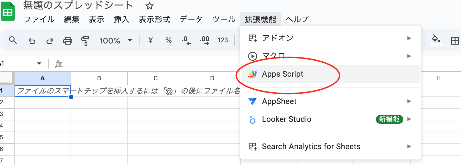Select row 6 header
461x165 pixels.
7,149
